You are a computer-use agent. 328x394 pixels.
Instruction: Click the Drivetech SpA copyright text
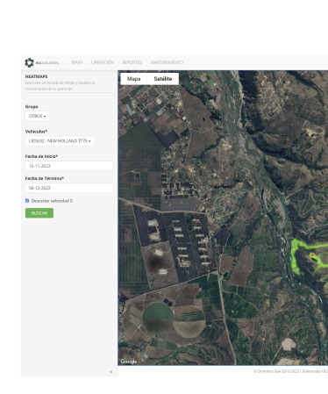(x=290, y=371)
